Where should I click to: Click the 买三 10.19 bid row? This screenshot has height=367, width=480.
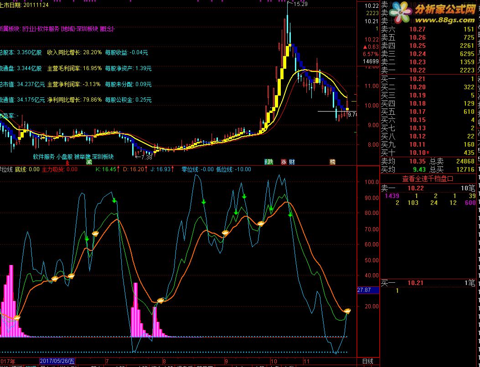pyautogui.click(x=428, y=95)
